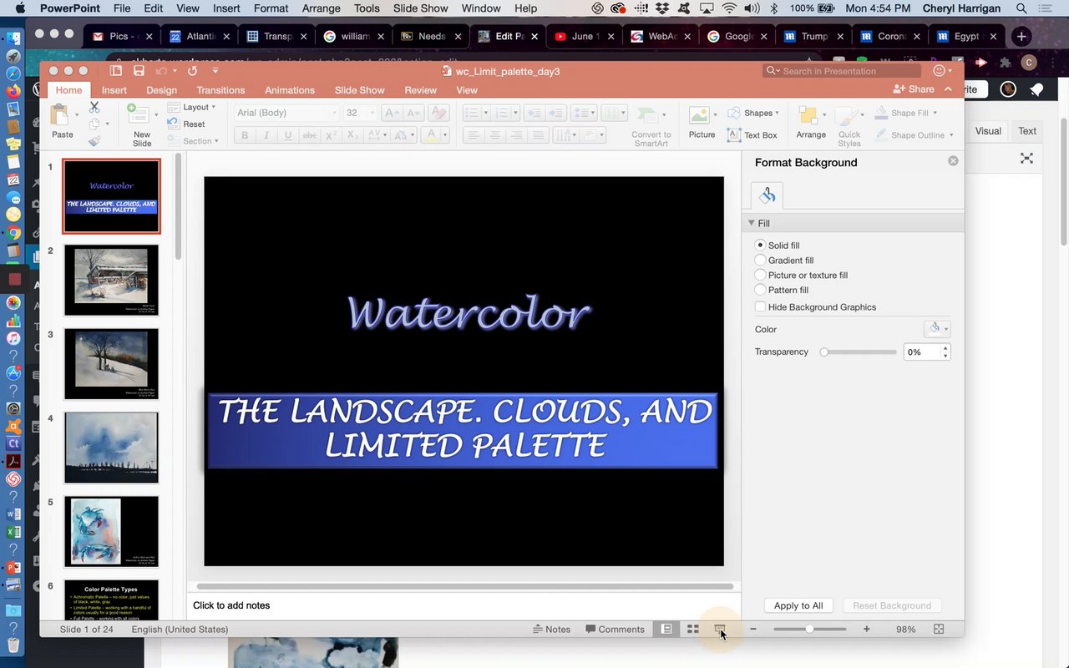Open the Arrange tool

pyautogui.click(x=810, y=116)
